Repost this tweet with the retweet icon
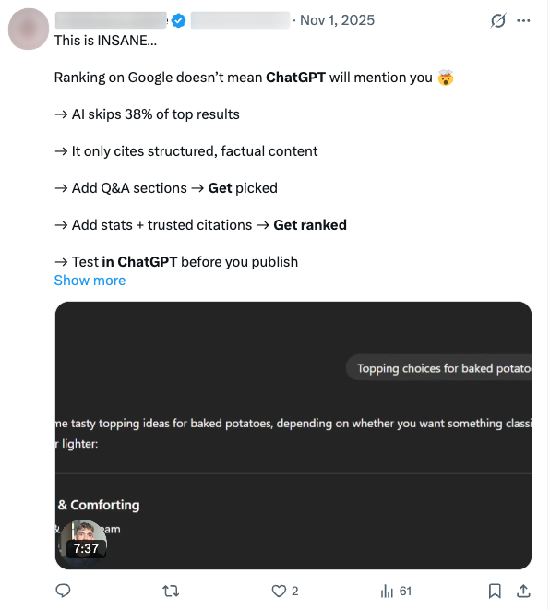Viewport: 550px width, 610px height. click(171, 591)
